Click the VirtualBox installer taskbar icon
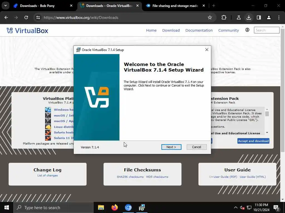This screenshot has height=213, width=285. (x=142, y=207)
